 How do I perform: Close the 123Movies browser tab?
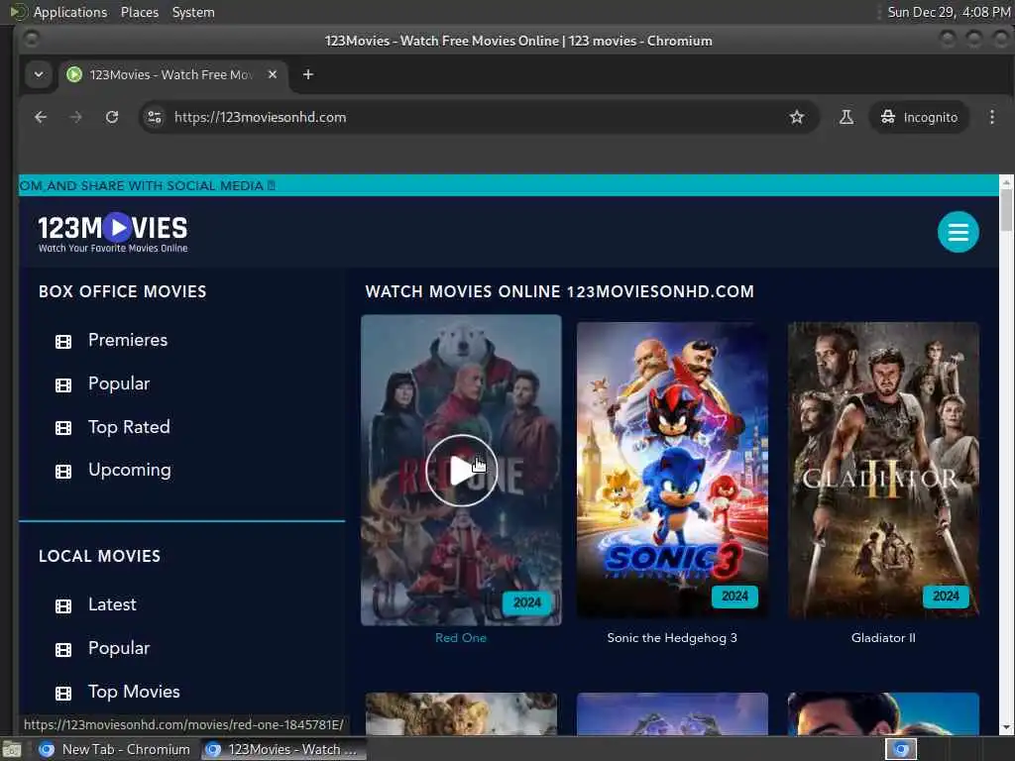273,74
